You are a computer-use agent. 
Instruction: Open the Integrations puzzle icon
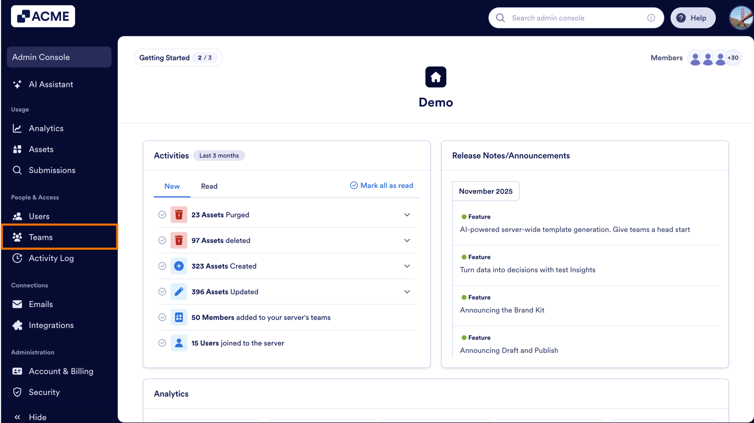pyautogui.click(x=17, y=325)
